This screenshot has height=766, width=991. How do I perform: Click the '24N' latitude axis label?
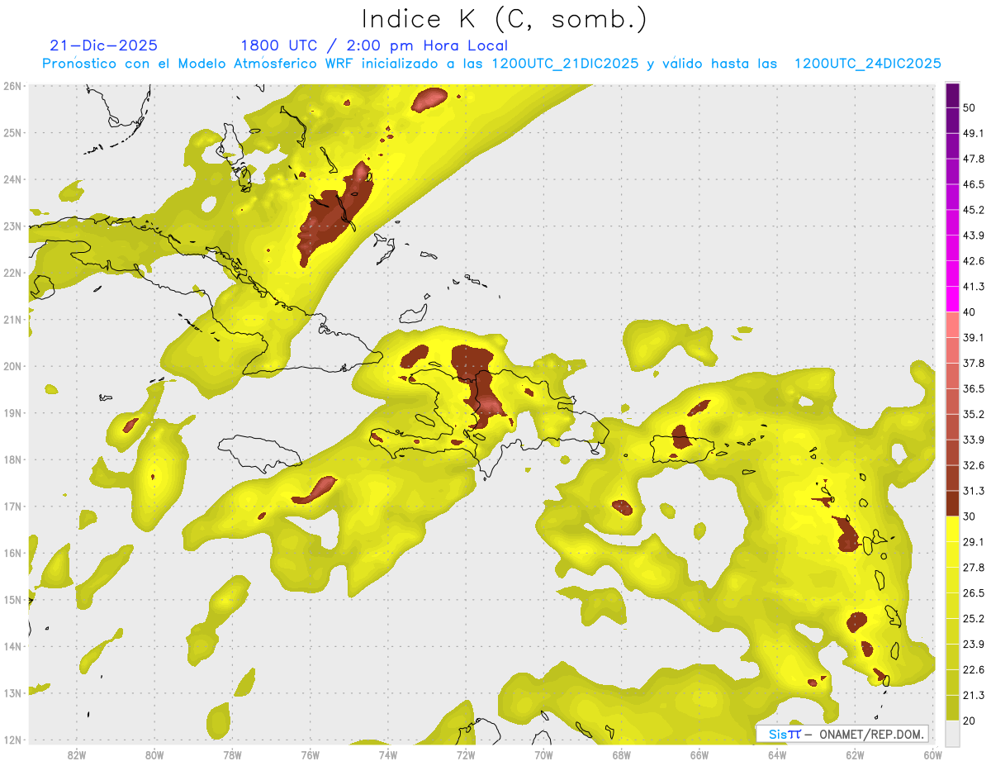click(12, 179)
